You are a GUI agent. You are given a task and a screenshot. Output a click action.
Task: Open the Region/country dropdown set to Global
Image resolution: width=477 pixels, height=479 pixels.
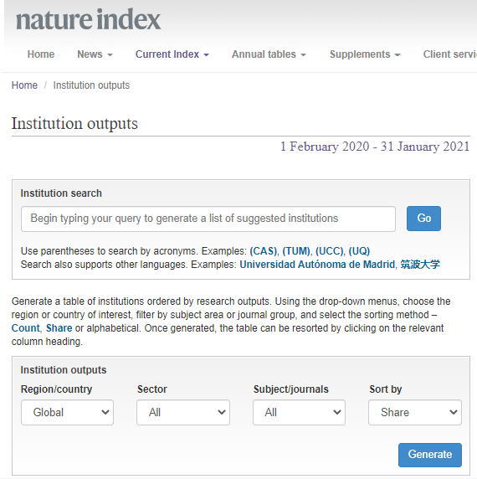(67, 412)
